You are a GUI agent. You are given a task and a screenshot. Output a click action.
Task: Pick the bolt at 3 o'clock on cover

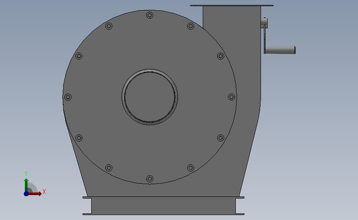pos(232,97)
